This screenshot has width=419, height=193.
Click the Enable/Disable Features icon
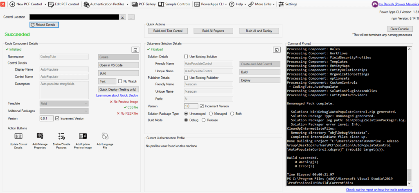coord(61,136)
